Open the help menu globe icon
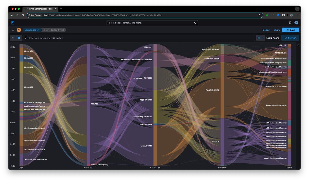 290,23
